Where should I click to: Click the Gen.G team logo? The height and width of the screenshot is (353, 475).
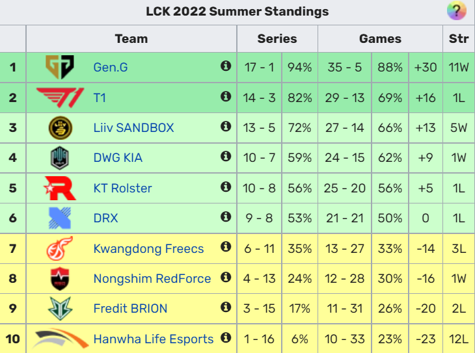pyautogui.click(x=60, y=66)
